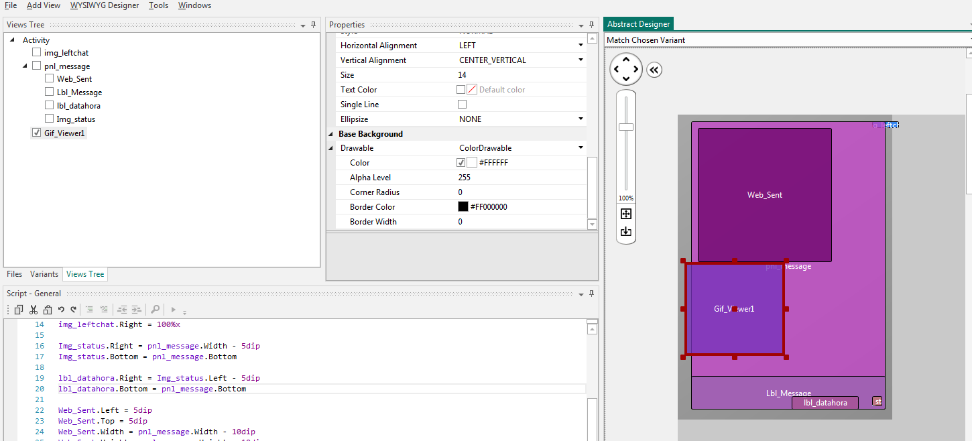Open the File menu
This screenshot has width=972, height=441.
(11, 5)
